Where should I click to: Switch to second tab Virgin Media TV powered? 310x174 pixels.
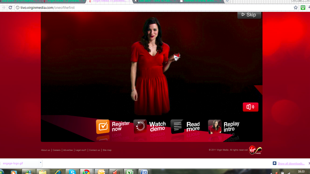pos(64,1)
